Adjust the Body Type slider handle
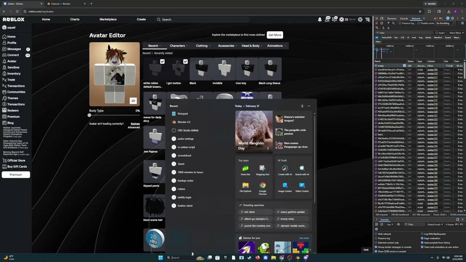The image size is (466, 262). pos(90,115)
